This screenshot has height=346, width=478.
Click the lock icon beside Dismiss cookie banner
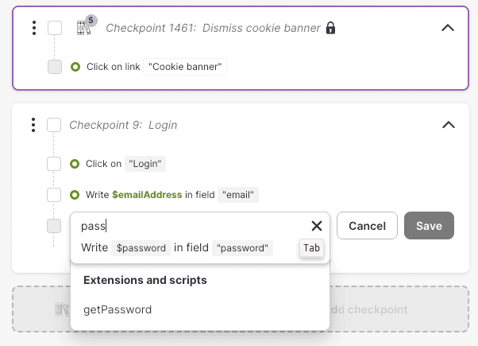coord(330,28)
